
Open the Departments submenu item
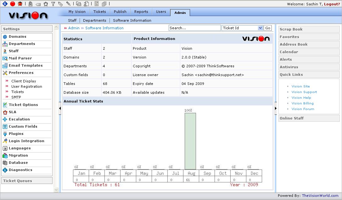coord(95,20)
